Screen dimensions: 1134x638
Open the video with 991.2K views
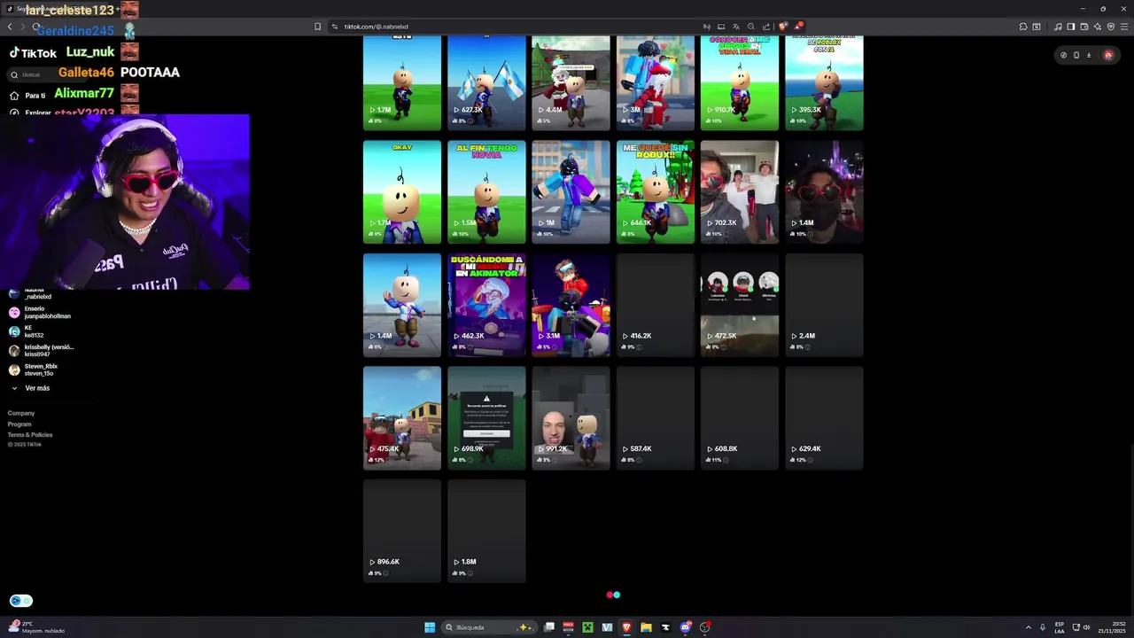571,418
